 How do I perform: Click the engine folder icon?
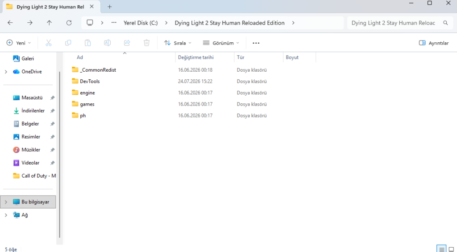click(75, 93)
